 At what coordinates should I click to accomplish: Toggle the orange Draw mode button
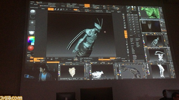point(52,9)
